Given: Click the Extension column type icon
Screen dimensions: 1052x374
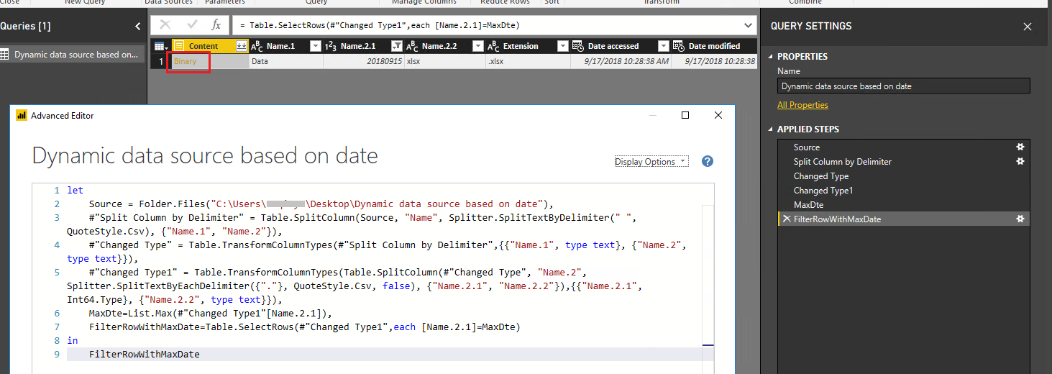Looking at the screenshot, I should 493,46.
